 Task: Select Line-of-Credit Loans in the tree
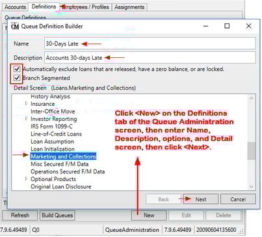coord(56,134)
